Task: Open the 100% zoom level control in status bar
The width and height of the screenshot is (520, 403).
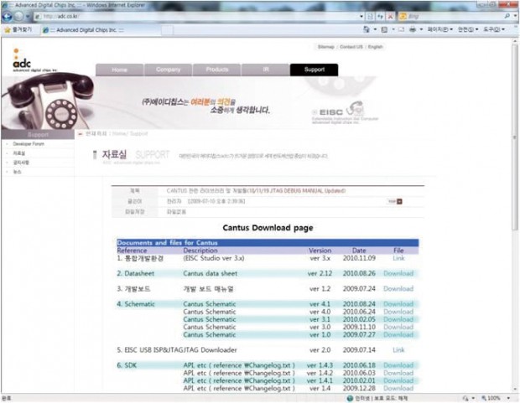Action: tap(491, 398)
